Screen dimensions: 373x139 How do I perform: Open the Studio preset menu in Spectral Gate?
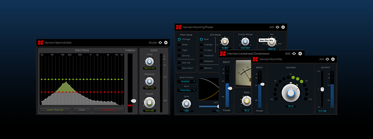point(152,43)
